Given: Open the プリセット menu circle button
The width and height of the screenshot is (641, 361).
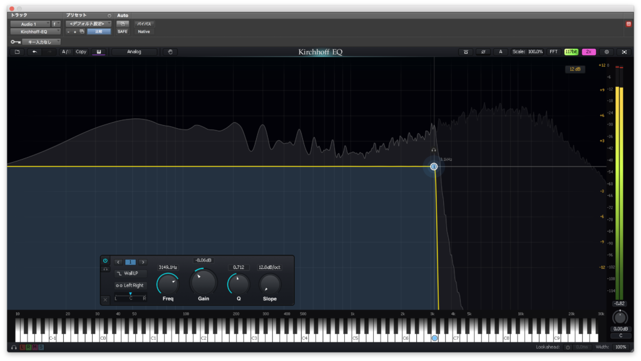Looking at the screenshot, I should 109,16.
